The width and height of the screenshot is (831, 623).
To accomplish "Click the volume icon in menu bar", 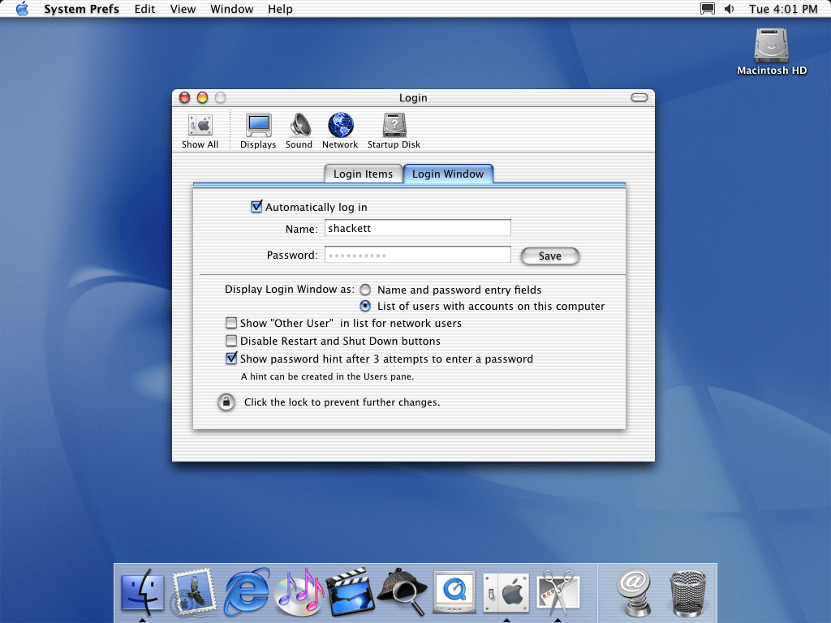I will (729, 9).
